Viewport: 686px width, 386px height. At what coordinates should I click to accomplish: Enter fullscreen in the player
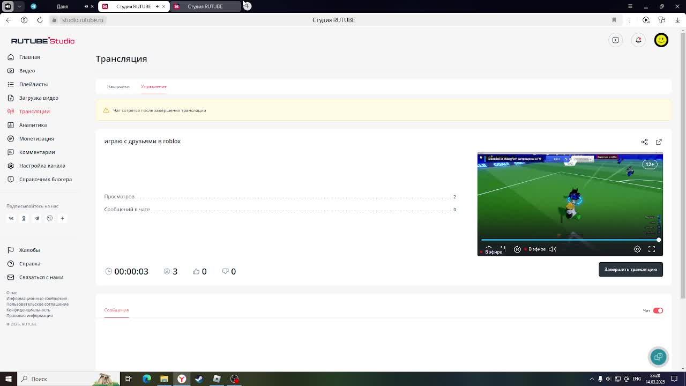[652, 249]
